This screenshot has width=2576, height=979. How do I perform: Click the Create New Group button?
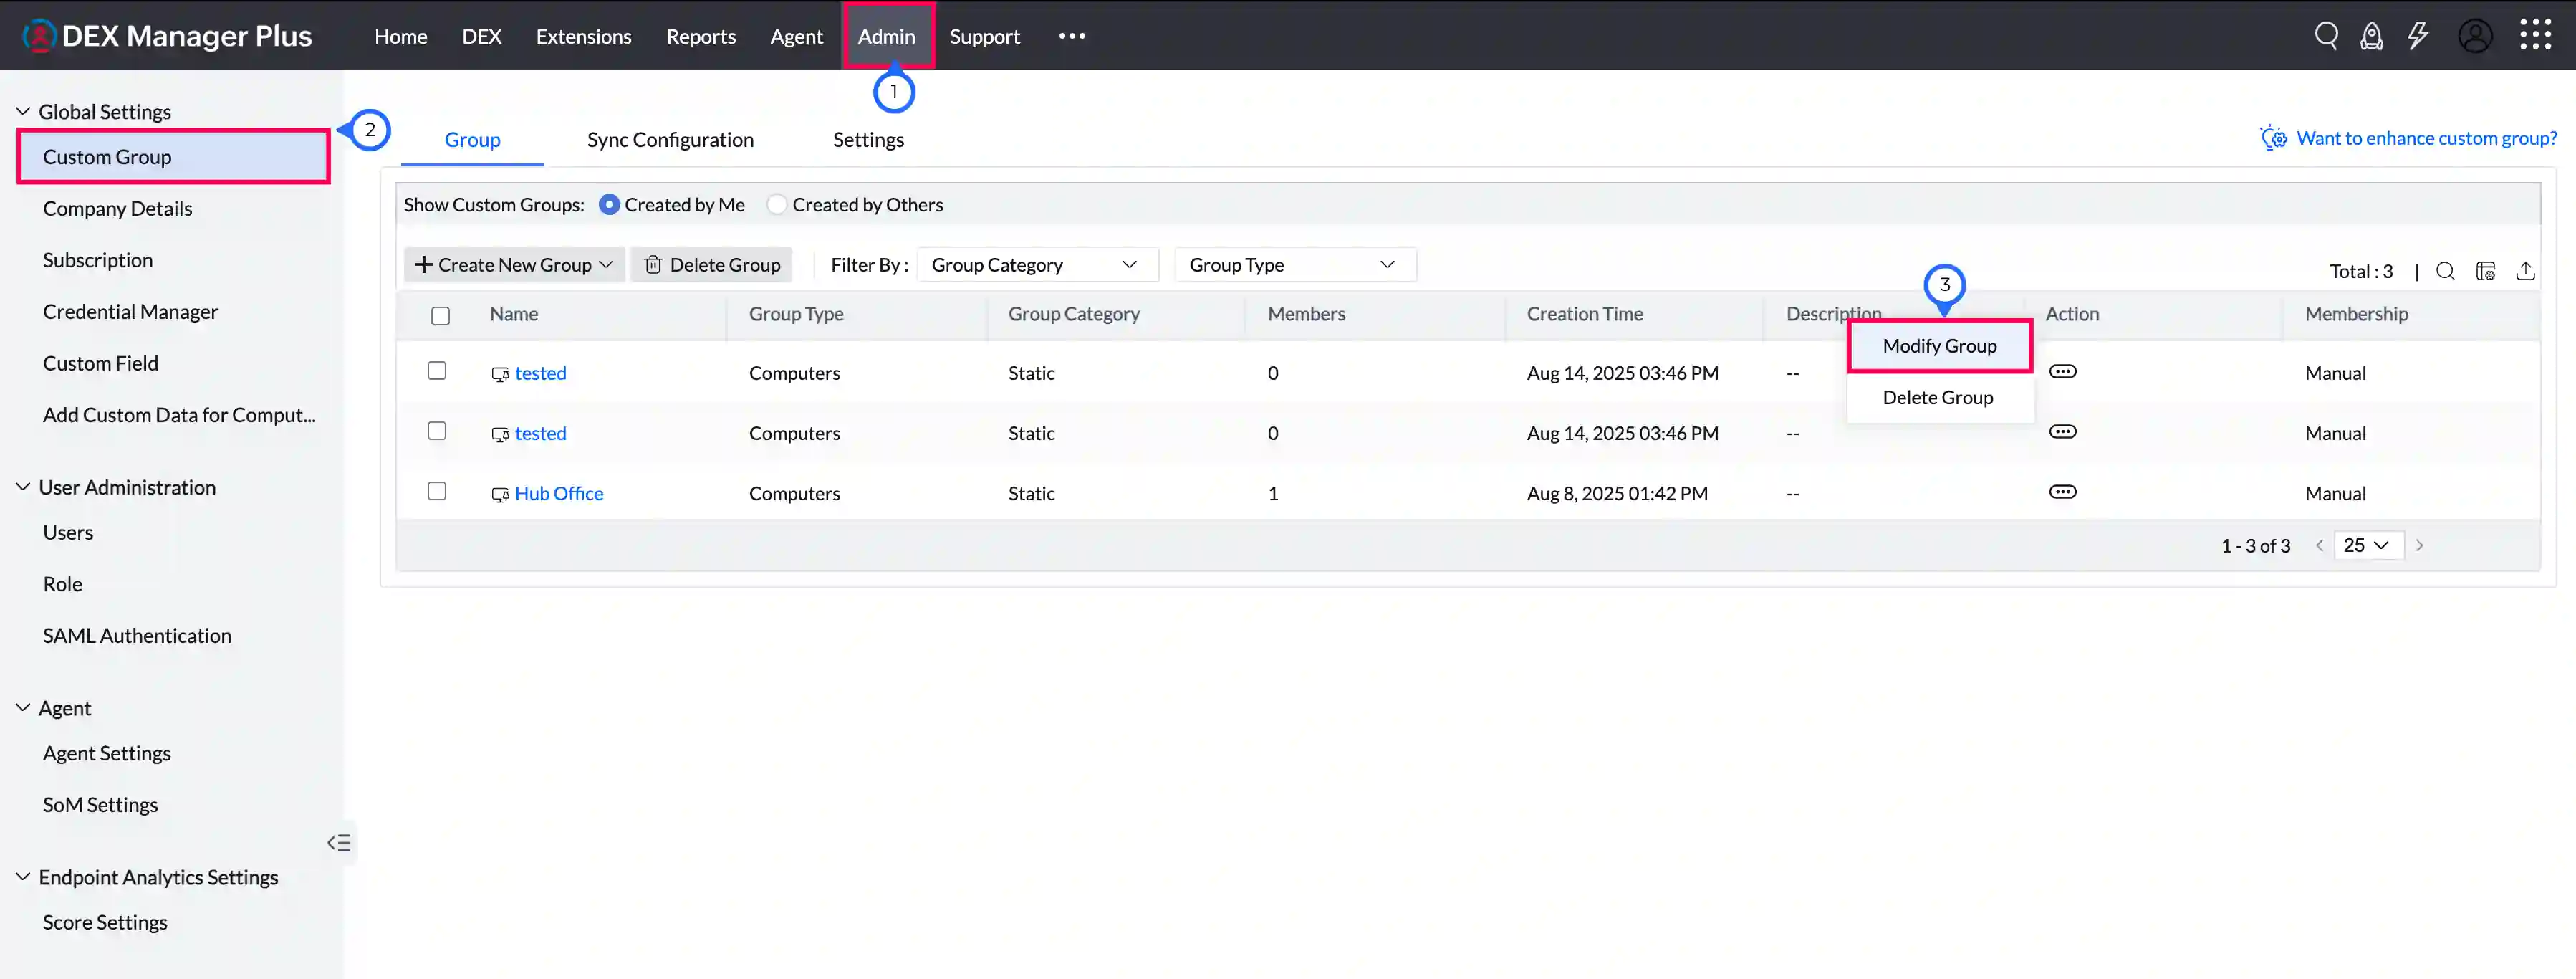(513, 264)
